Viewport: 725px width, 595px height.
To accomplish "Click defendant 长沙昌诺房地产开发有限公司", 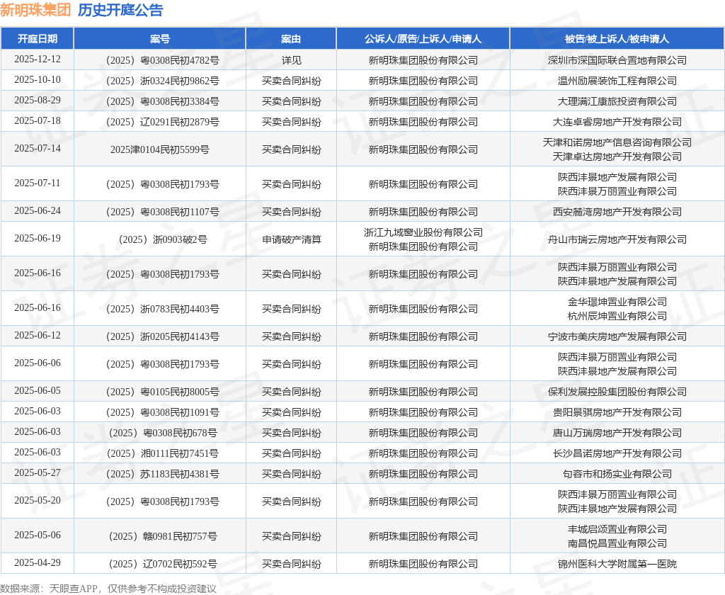I will coord(617,453).
